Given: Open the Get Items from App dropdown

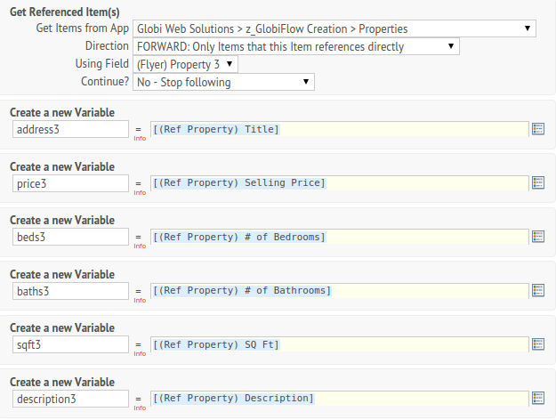Looking at the screenshot, I should click(334, 28).
